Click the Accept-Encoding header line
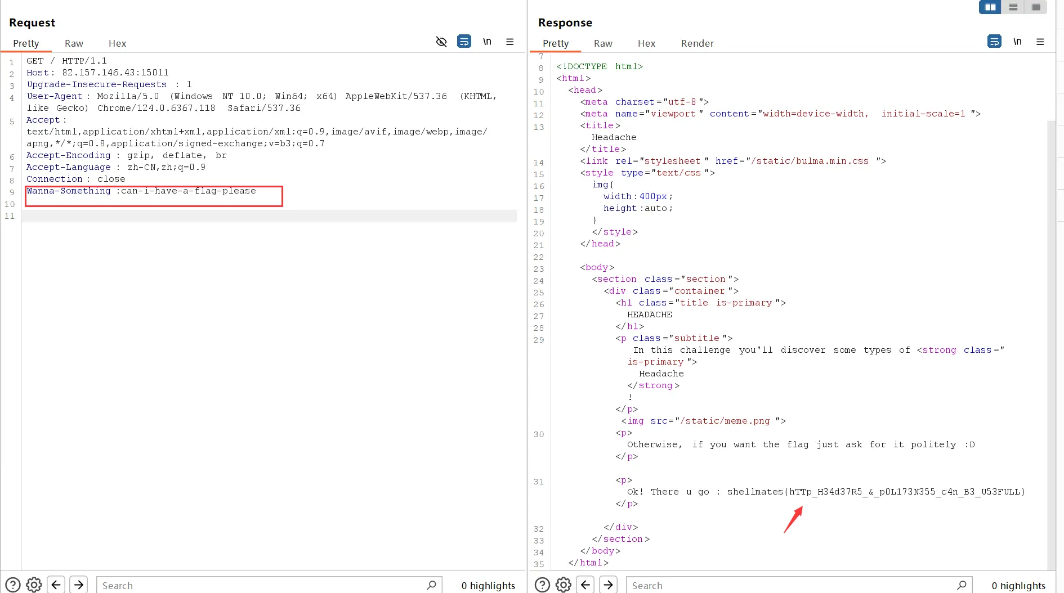Image resolution: width=1064 pixels, height=593 pixels. [x=126, y=155]
